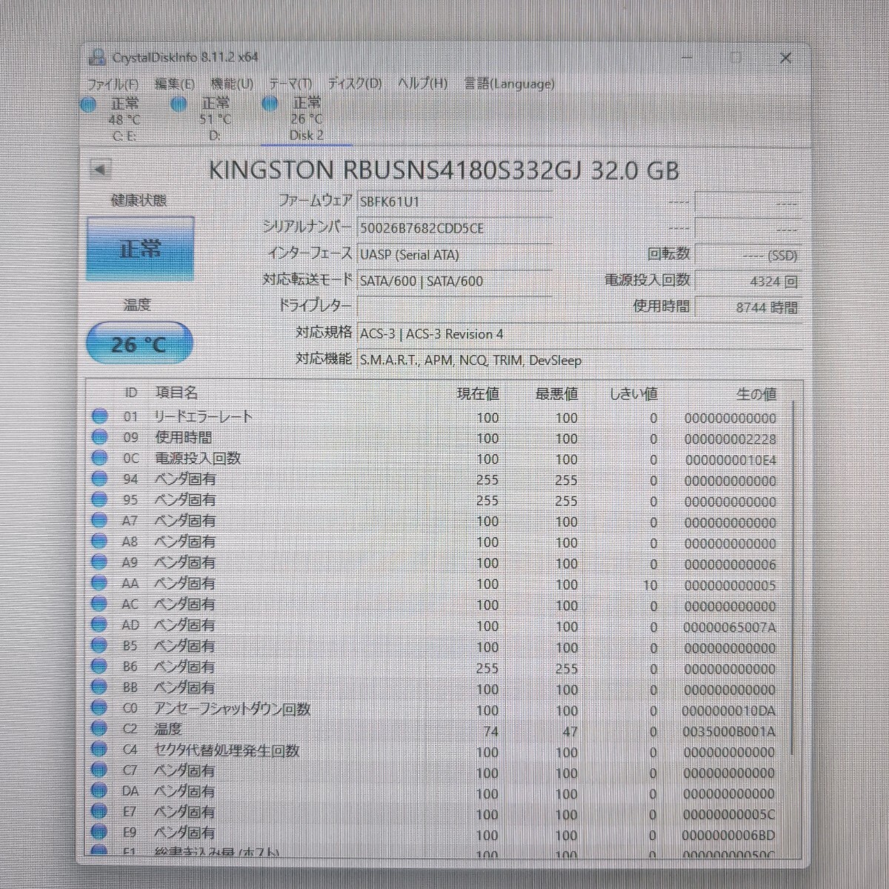The image size is (889, 889).
Task: Click status dot for attribute 94
Action: pos(99,479)
